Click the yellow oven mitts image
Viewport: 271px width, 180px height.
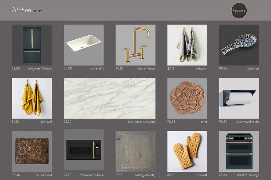click(187, 151)
